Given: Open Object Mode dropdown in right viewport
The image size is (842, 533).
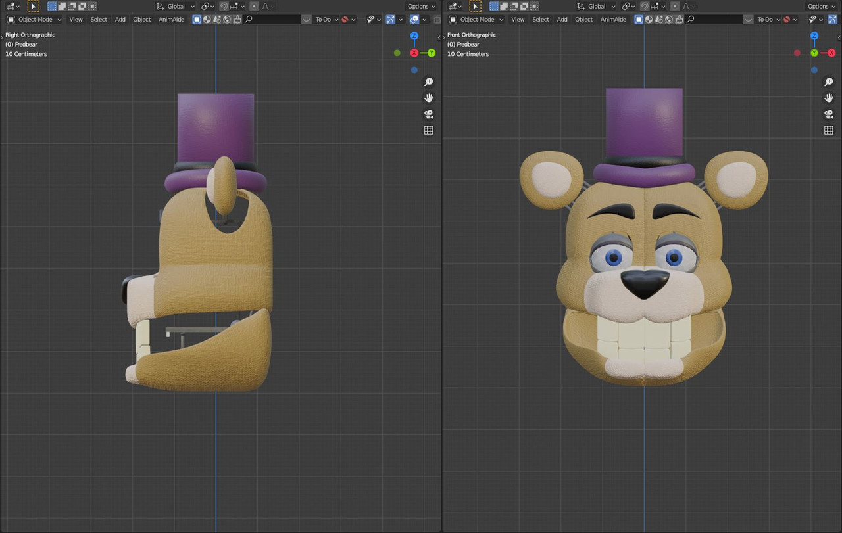Looking at the screenshot, I should [34, 19].
